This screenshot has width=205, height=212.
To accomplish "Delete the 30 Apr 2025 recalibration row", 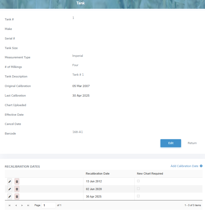I will (x=17, y=197).
